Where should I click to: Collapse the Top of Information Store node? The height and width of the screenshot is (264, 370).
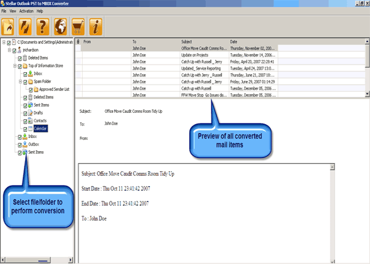click(14, 66)
